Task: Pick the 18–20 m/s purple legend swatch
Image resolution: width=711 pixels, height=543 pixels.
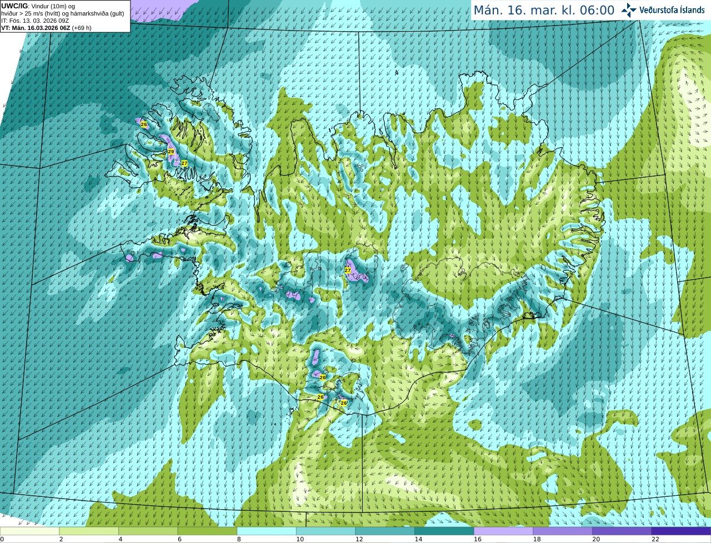Action: pyautogui.click(x=563, y=531)
